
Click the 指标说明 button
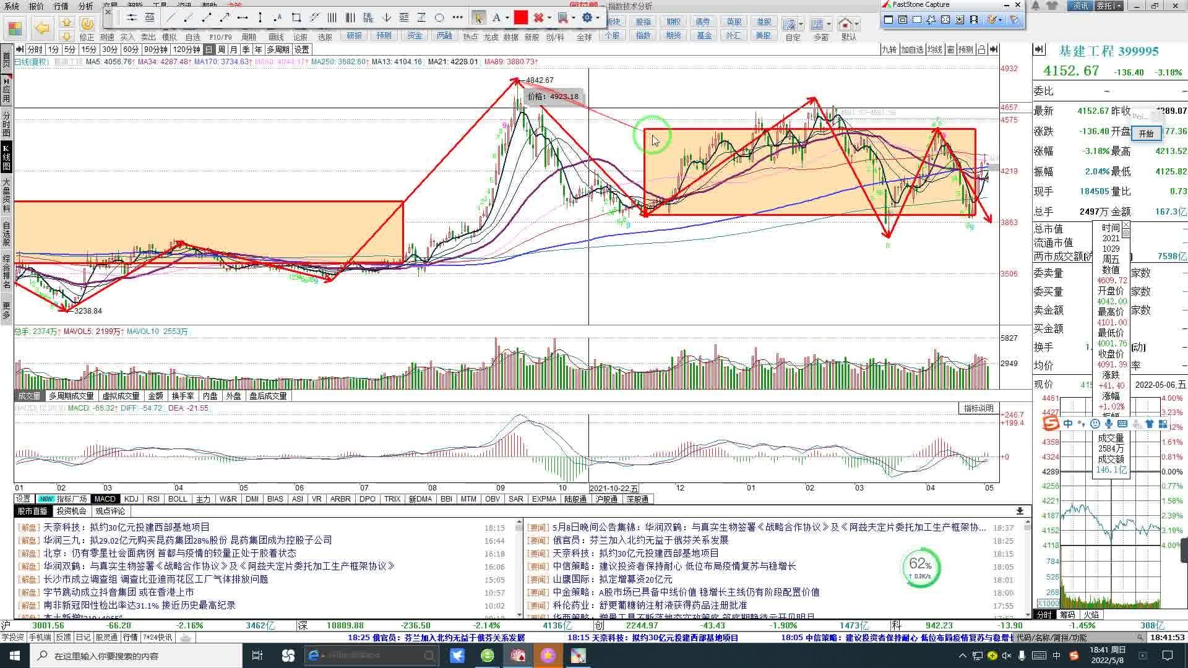point(978,408)
